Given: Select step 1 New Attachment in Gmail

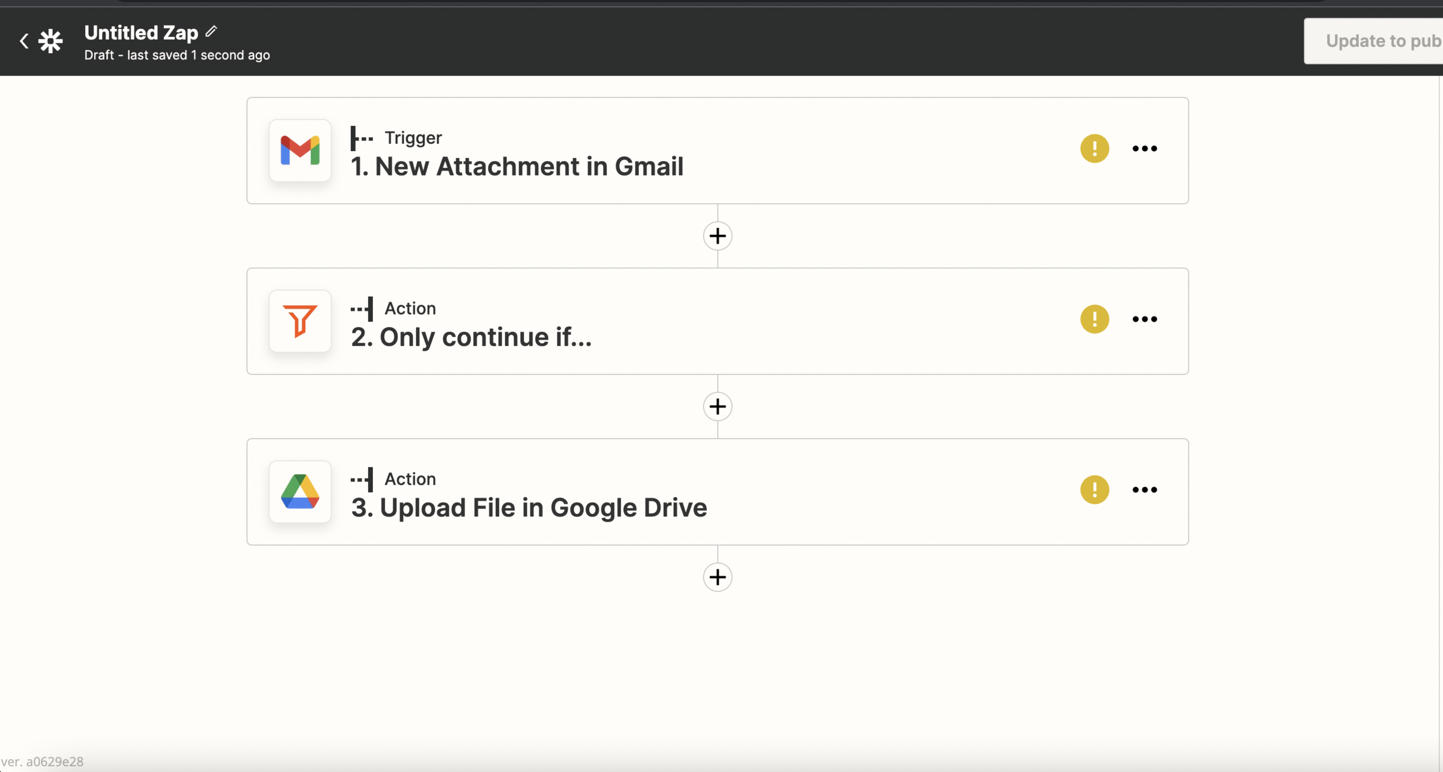Looking at the screenshot, I should (517, 167).
